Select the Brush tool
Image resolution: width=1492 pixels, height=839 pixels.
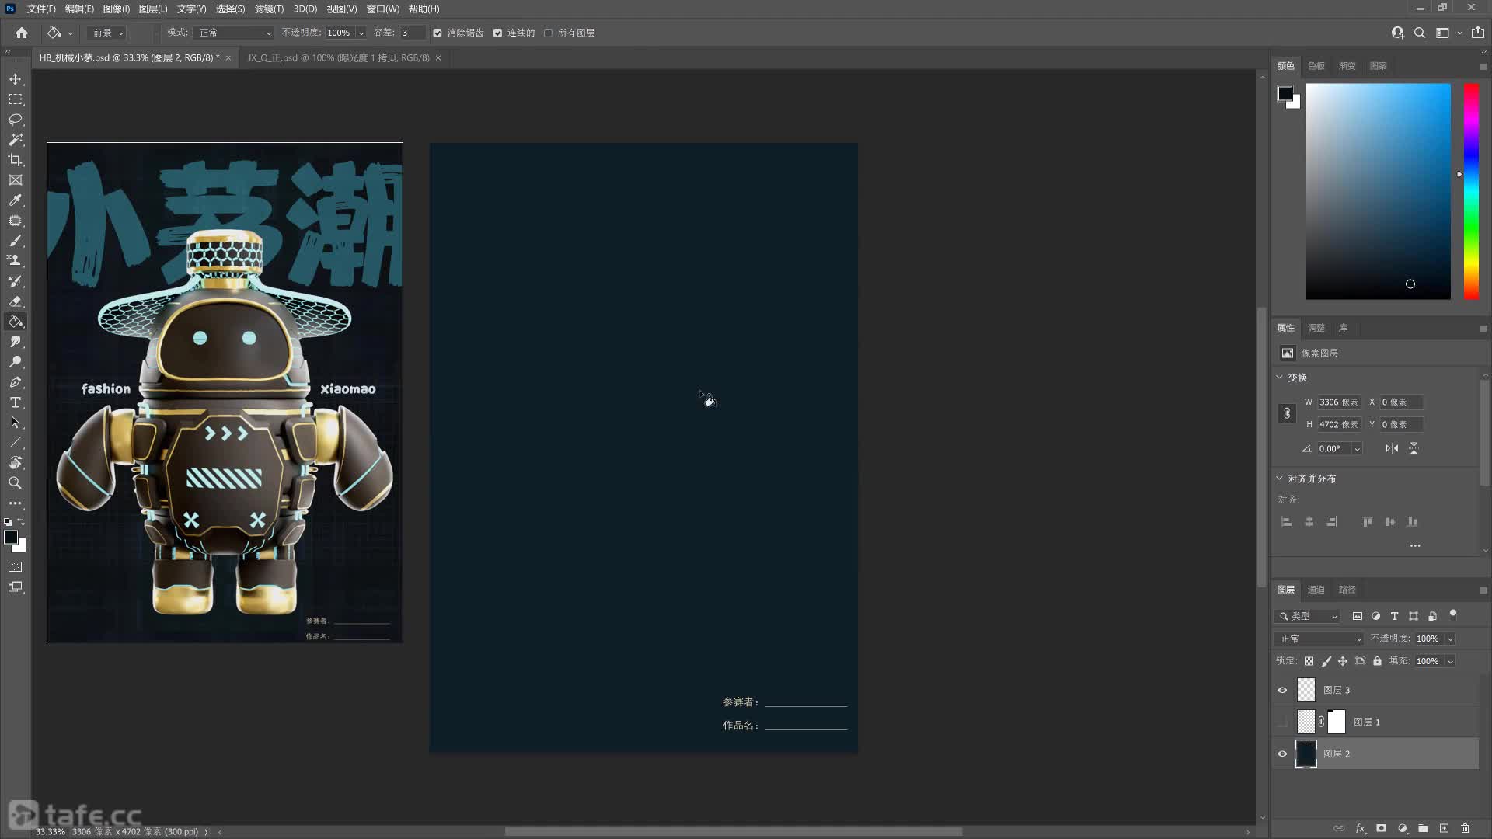[16, 241]
